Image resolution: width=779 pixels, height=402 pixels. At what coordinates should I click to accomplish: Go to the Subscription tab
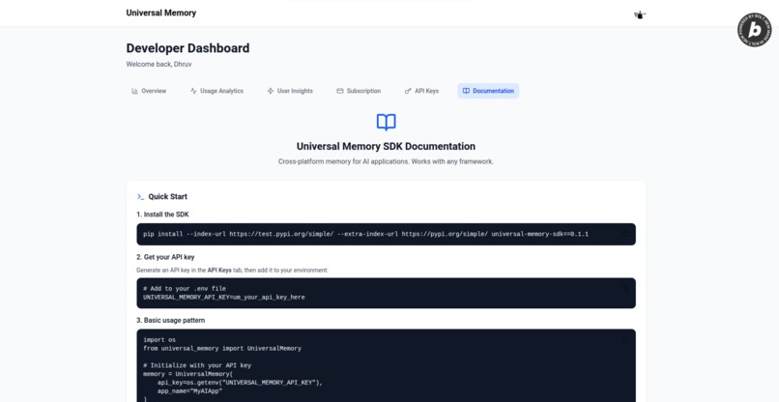tap(359, 91)
